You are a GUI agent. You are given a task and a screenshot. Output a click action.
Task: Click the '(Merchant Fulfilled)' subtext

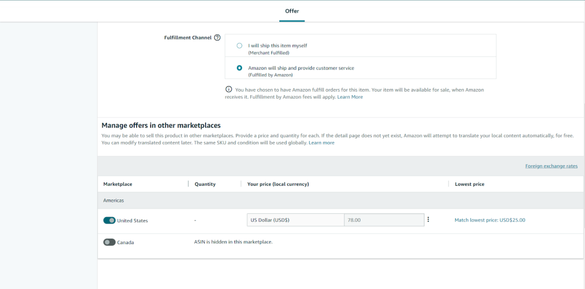click(269, 52)
